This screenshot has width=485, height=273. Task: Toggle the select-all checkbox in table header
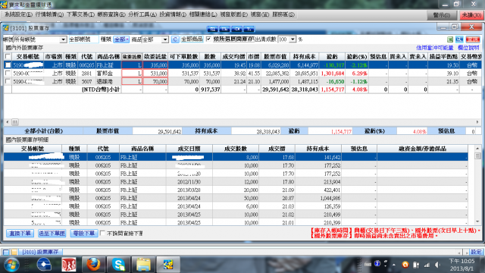click(8, 57)
